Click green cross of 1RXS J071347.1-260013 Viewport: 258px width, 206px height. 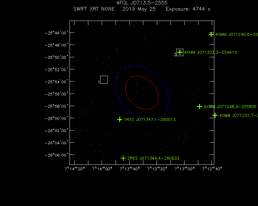pos(120,119)
